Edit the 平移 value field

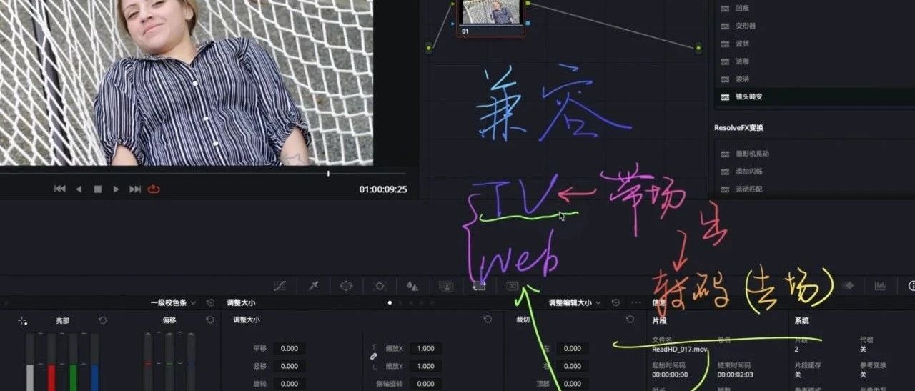click(290, 349)
